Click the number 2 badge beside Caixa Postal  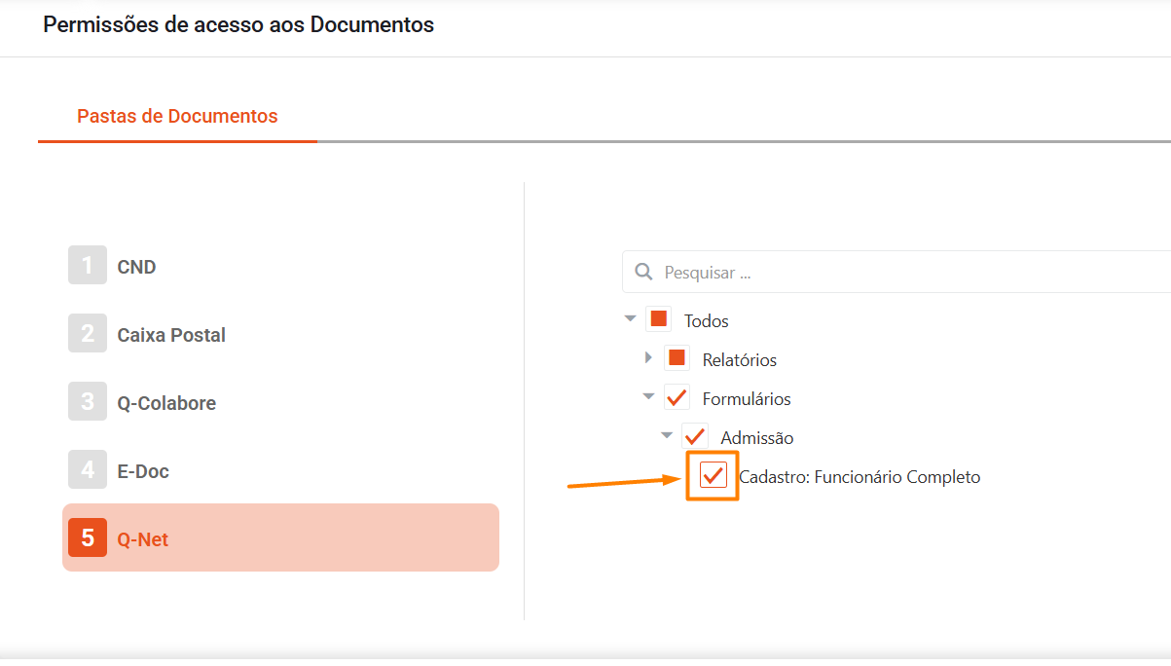point(88,334)
